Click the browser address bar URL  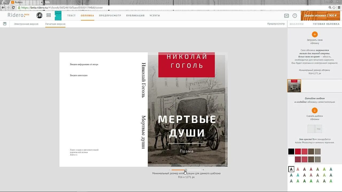(62, 7)
